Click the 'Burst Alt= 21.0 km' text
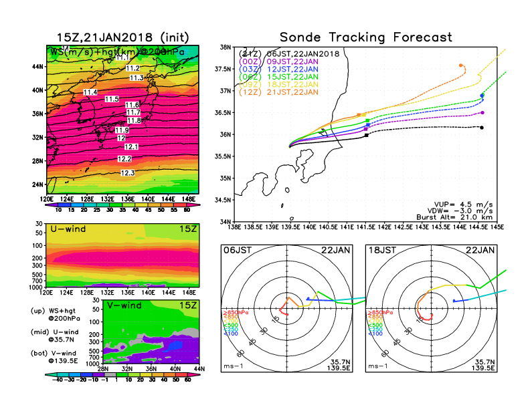 pyautogui.click(x=454, y=217)
